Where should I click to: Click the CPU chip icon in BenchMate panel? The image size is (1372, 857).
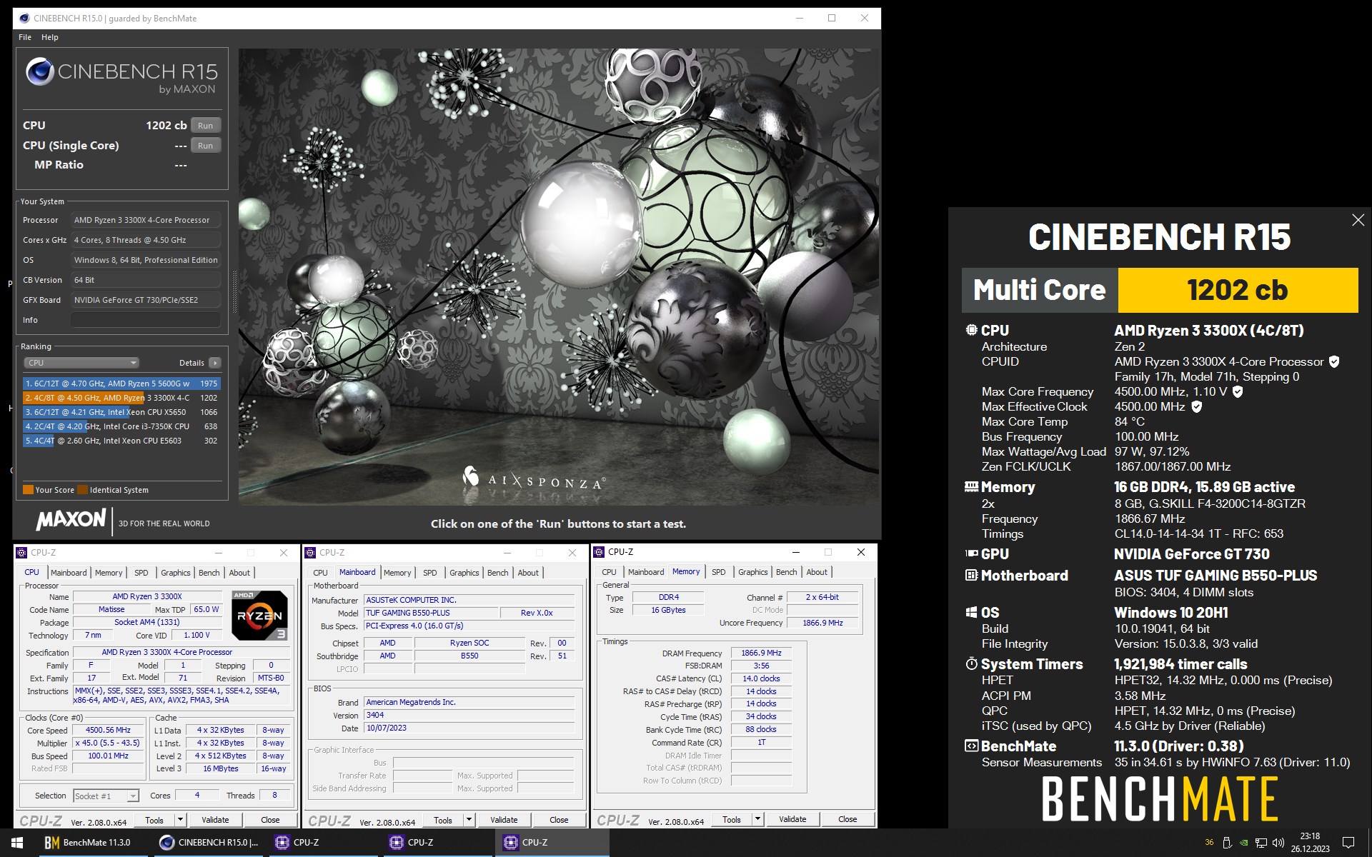[971, 330]
